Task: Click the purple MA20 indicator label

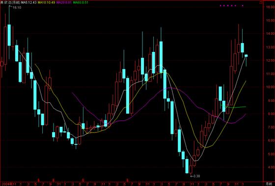Action: [x=64, y=2]
